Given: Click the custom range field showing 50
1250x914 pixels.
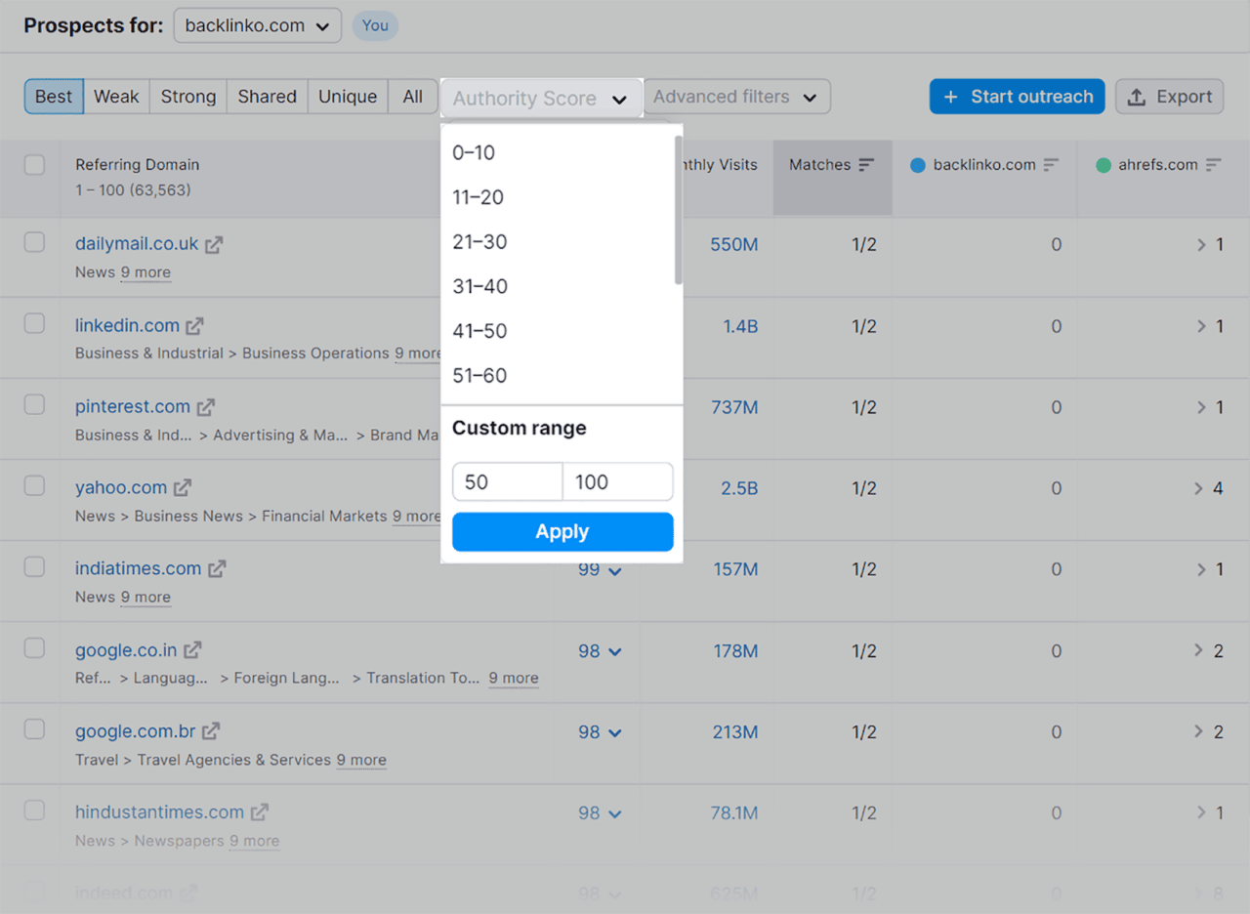Looking at the screenshot, I should pos(507,481).
